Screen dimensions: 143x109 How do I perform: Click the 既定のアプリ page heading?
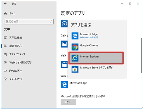pos(73,13)
